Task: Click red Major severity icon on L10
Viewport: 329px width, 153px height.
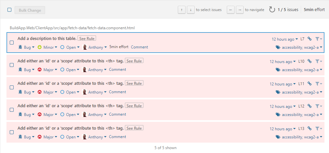Action: click(x=40, y=70)
